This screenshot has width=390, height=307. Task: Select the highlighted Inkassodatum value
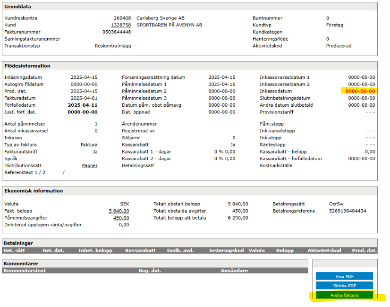(360, 91)
